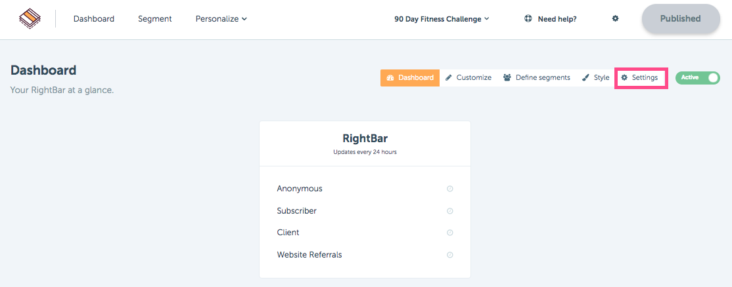Screen dimensions: 732x287
Task: Click the RightMessage logo icon
Action: tap(30, 19)
